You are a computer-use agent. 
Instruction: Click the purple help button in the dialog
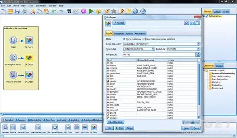187,23
